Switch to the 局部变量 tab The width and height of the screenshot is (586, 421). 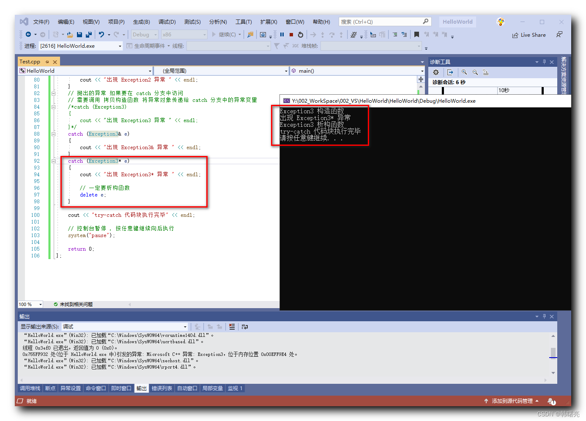tap(213, 388)
